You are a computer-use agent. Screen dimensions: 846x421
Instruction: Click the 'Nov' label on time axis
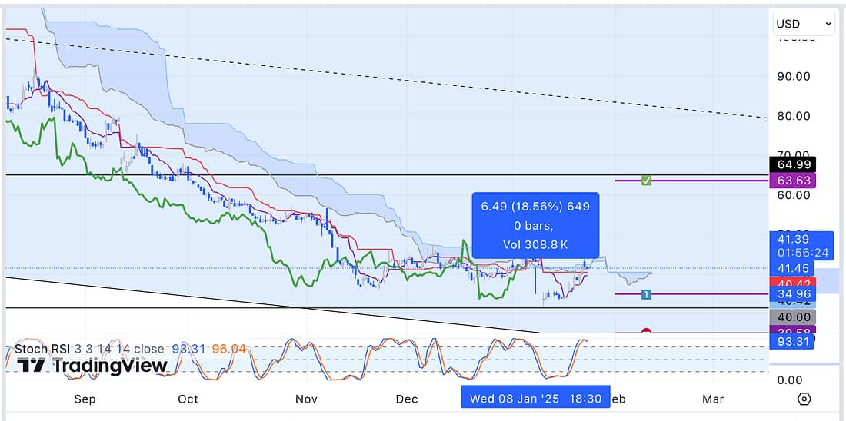point(306,399)
